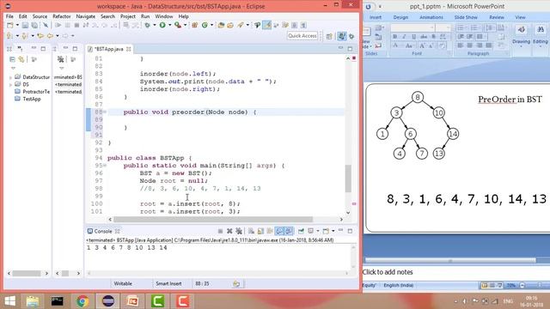Expand the DS project tree node
This screenshot has height=309, width=550.
11,84
